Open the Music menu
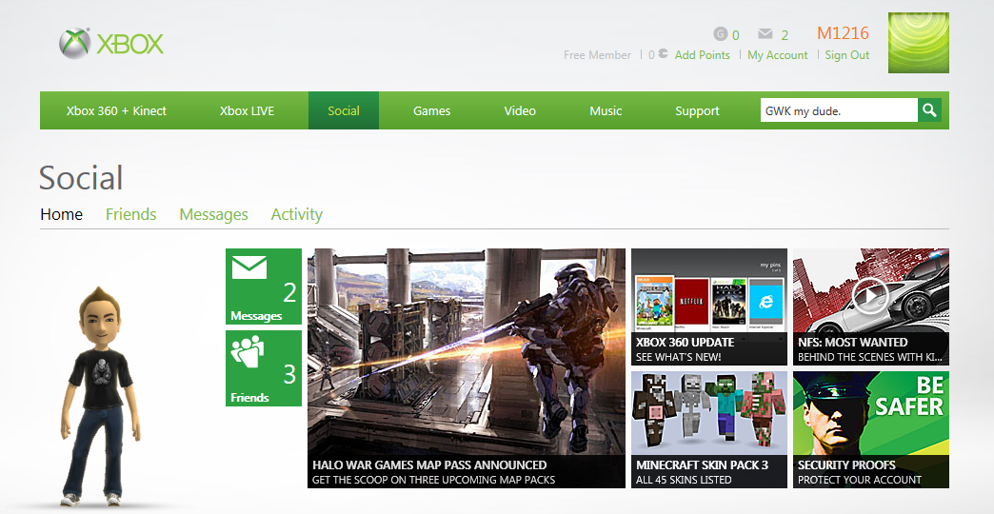This screenshot has height=514, width=994. pyautogui.click(x=606, y=111)
